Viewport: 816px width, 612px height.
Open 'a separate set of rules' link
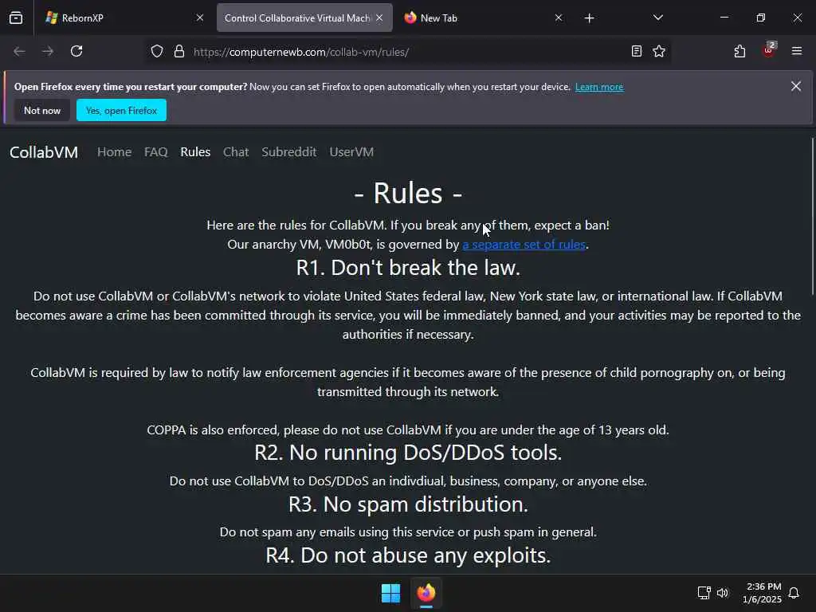click(x=524, y=245)
